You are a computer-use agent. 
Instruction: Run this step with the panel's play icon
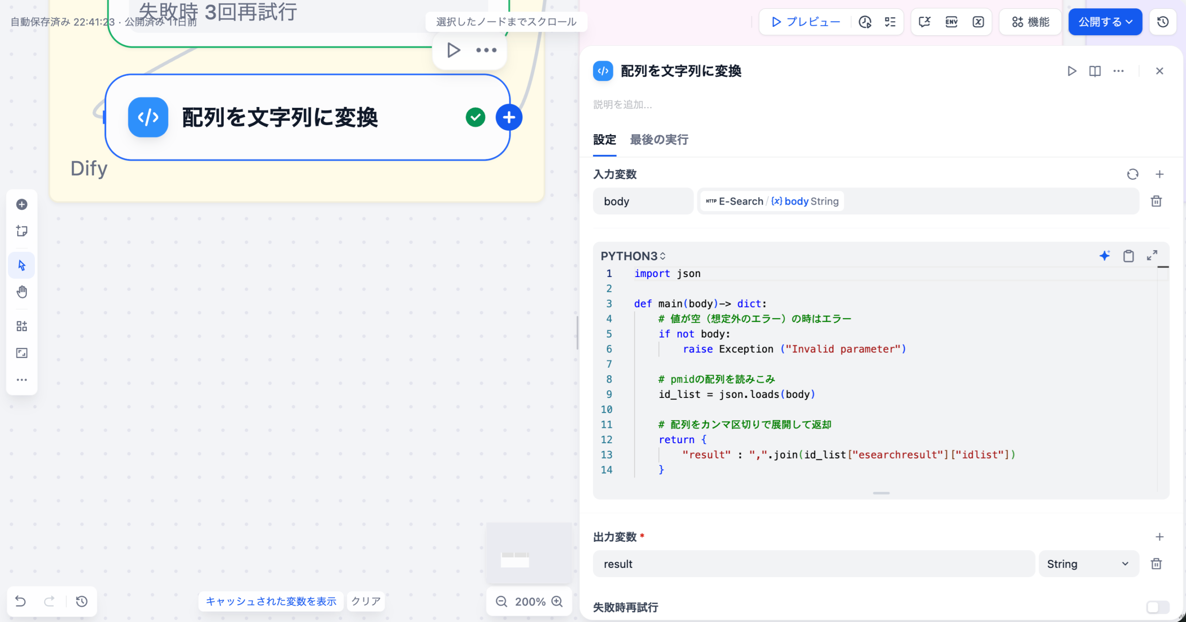click(1072, 71)
